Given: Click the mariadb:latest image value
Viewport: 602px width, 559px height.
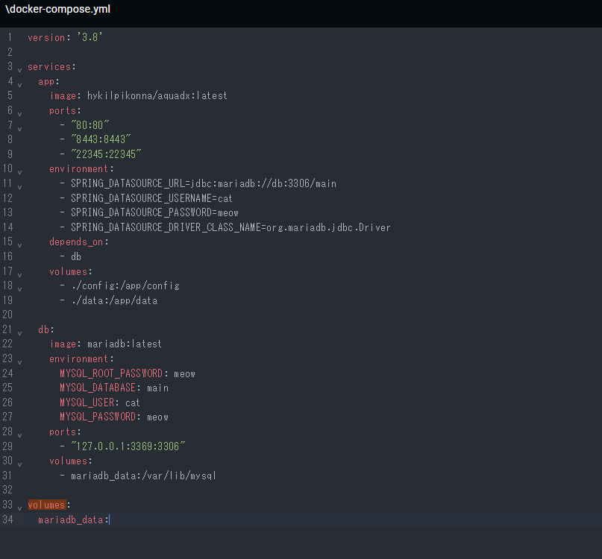Looking at the screenshot, I should point(125,344).
